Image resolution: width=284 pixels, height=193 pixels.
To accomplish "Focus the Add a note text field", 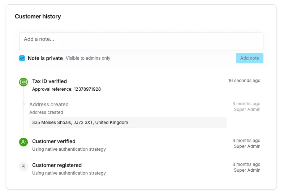I will 141,41.
